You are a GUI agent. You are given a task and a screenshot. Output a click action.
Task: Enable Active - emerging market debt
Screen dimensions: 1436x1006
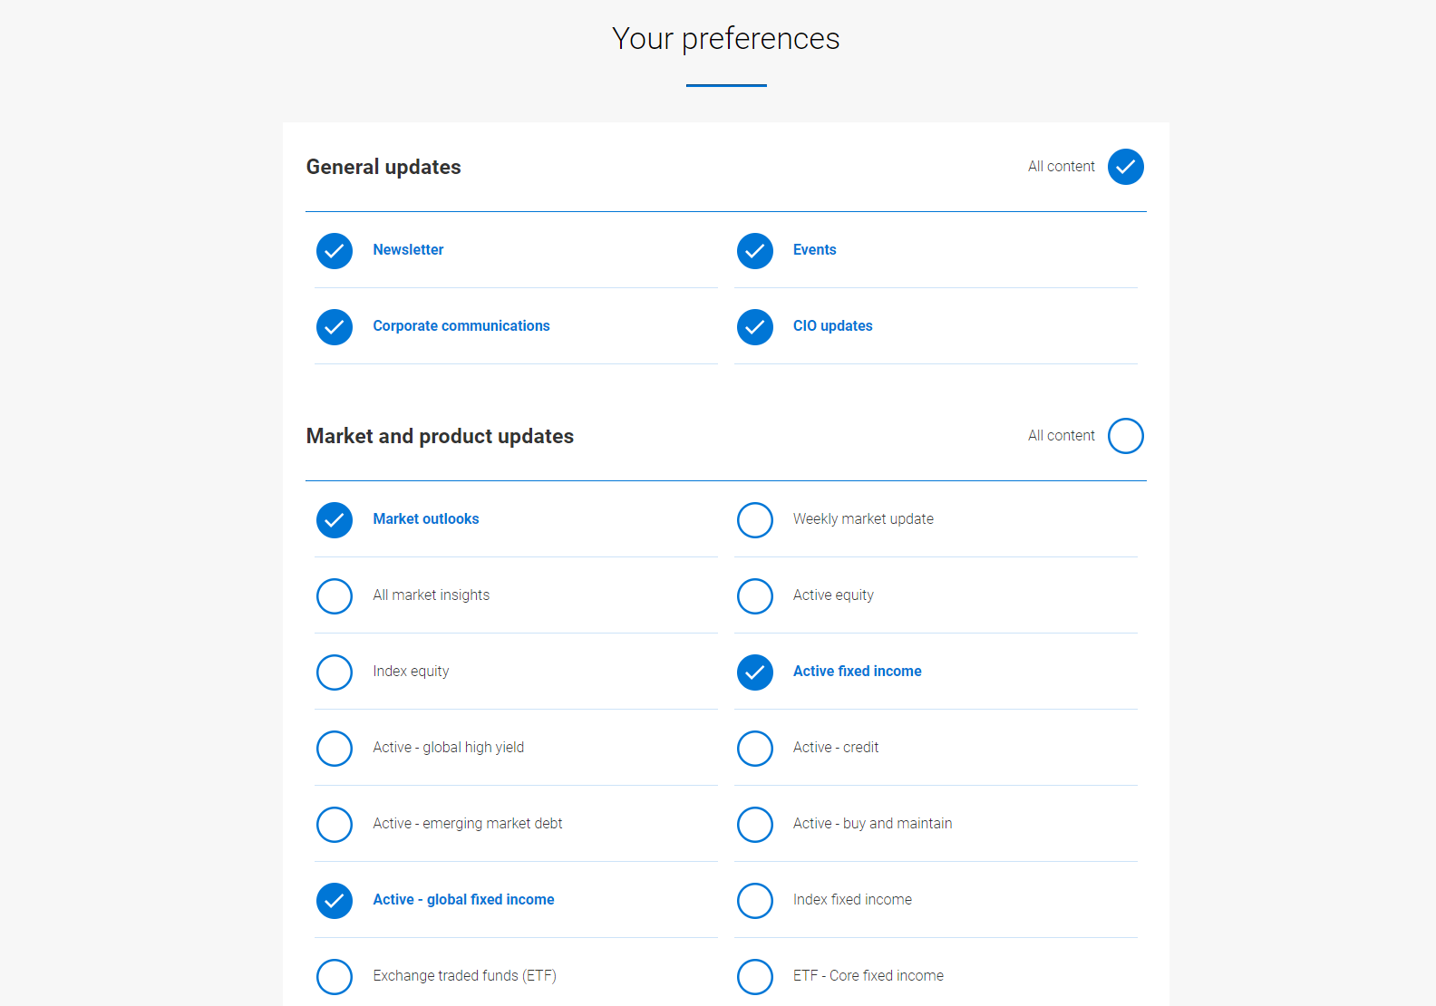point(335,825)
